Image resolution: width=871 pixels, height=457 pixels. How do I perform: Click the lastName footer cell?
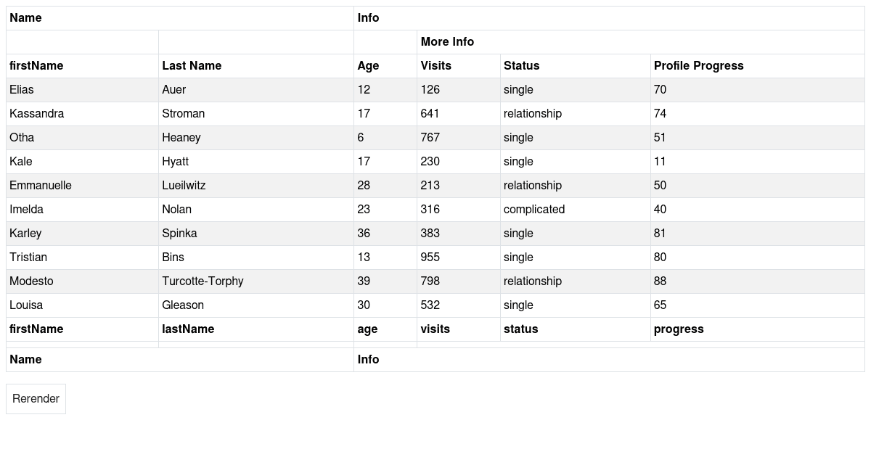tap(256, 329)
